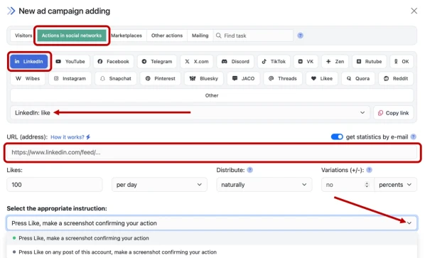Choose Press Like screenshot instruction option
Viewport: 425px width, 258px height.
click(x=212, y=238)
